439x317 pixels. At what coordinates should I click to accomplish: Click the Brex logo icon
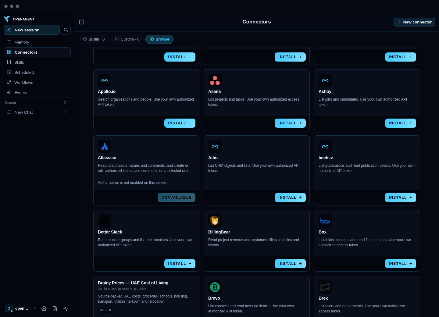point(325,287)
